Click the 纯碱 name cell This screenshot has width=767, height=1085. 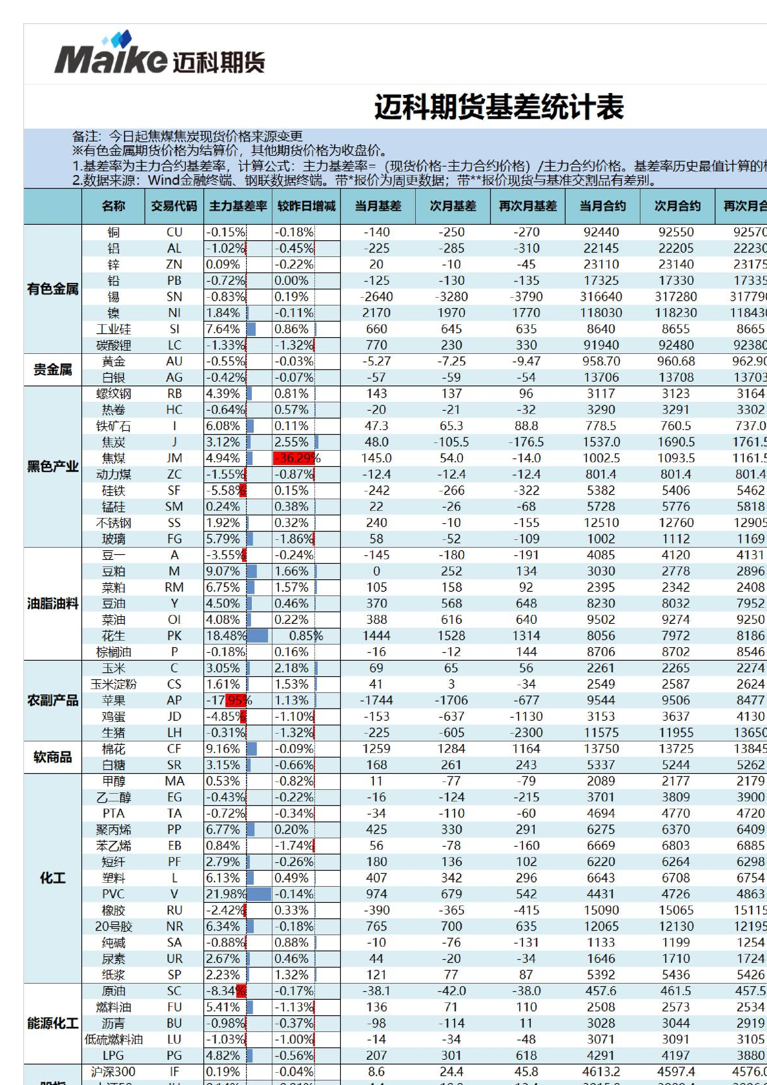click(114, 943)
